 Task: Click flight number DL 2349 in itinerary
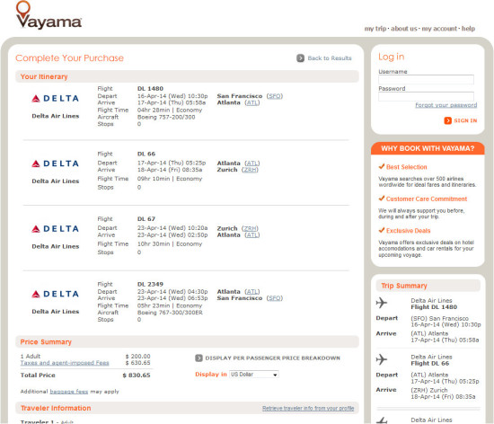(150, 284)
